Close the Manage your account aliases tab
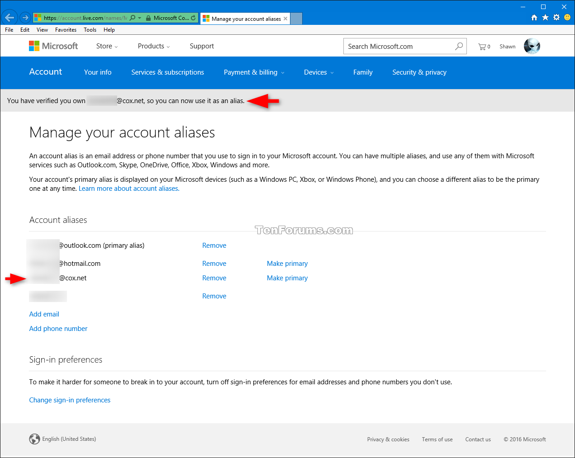This screenshot has height=458, width=575. pyautogui.click(x=285, y=19)
